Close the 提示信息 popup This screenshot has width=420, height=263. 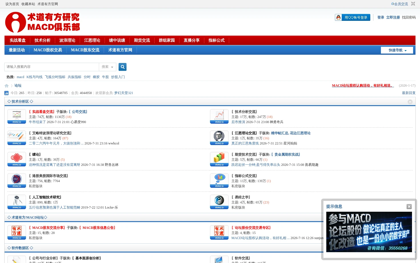[409, 207]
